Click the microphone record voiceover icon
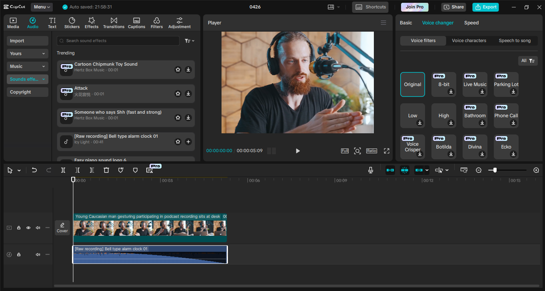 371,170
